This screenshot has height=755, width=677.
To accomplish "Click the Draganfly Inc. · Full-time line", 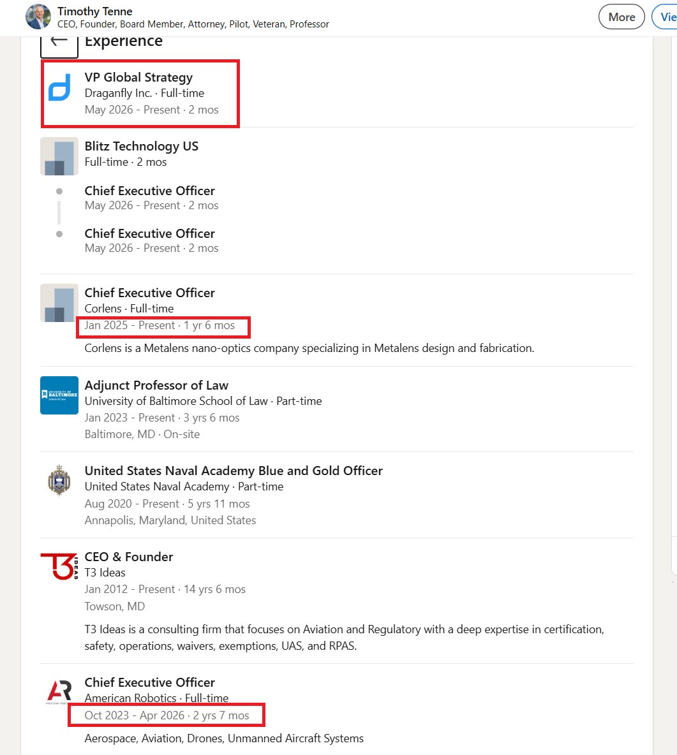I will (x=145, y=93).
